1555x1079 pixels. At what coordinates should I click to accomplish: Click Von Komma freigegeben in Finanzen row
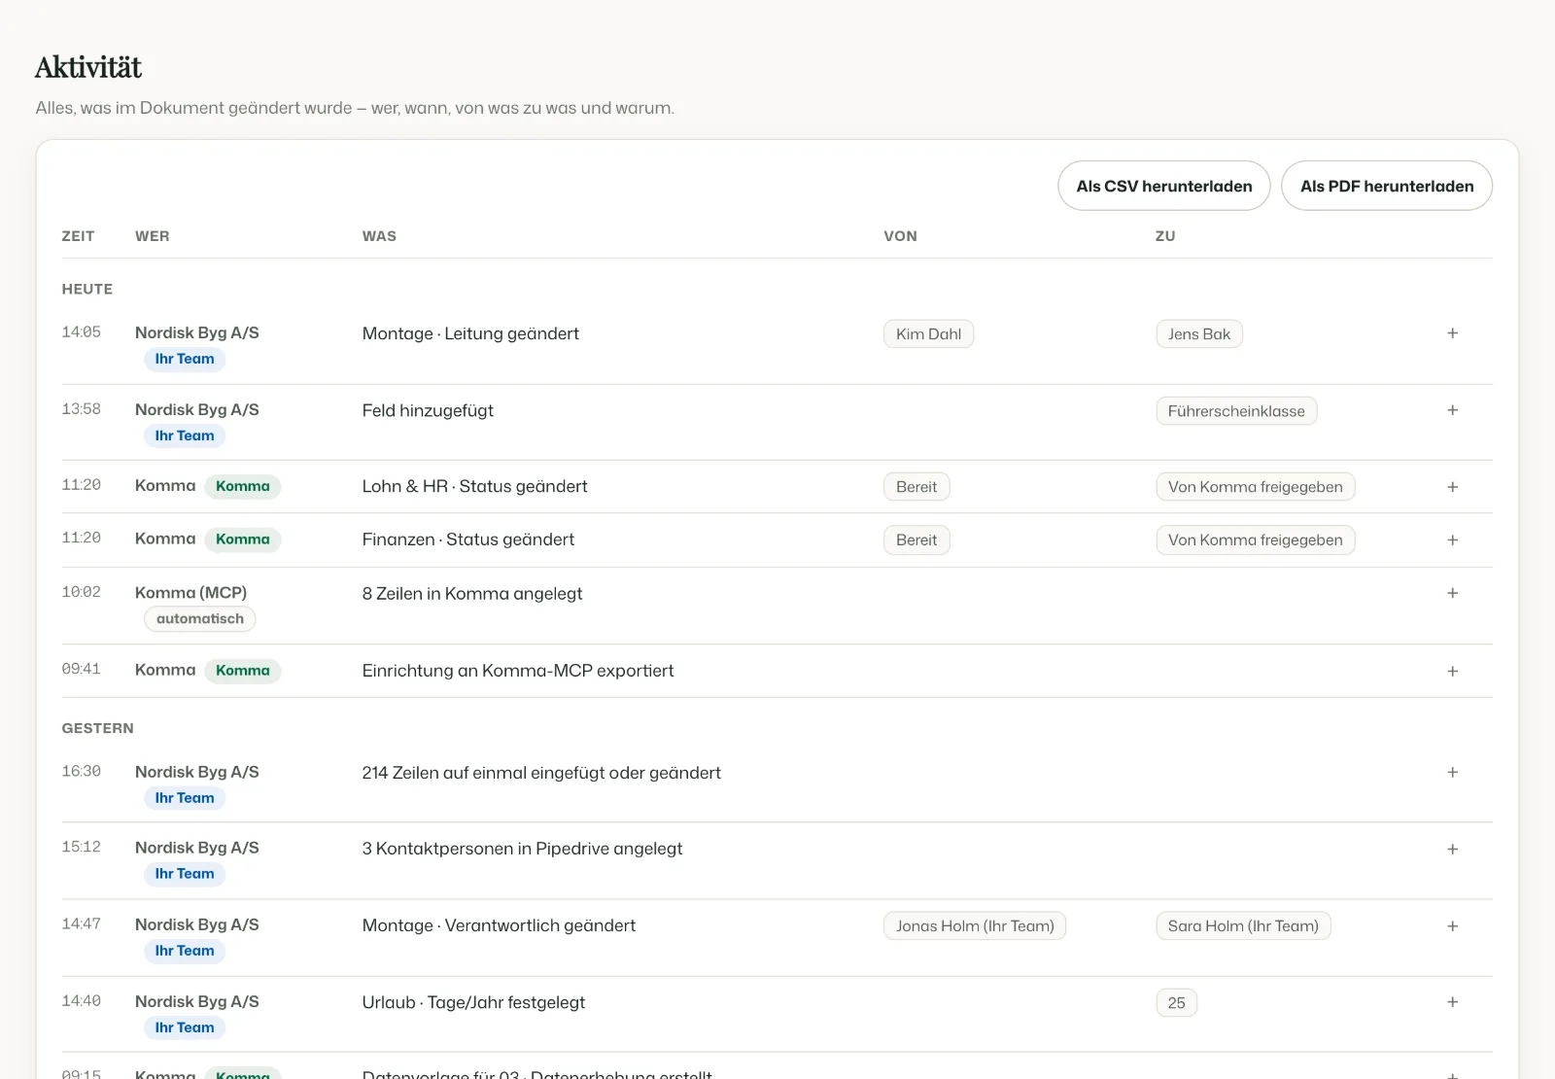[1255, 540]
